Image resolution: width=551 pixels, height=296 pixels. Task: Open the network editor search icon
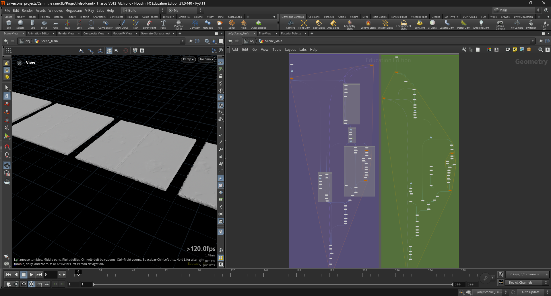point(540,50)
